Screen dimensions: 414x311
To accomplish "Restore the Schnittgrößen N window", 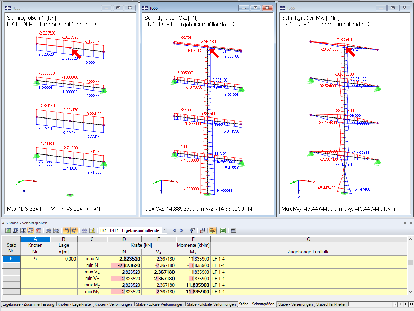I will 118,8.
